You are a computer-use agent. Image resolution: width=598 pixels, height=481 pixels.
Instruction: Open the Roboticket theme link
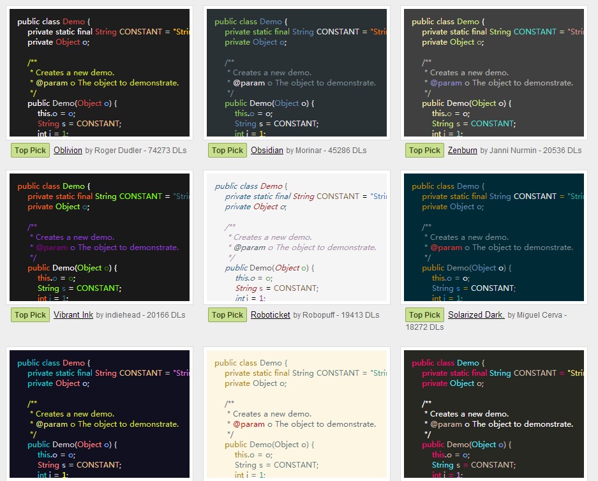pos(271,315)
